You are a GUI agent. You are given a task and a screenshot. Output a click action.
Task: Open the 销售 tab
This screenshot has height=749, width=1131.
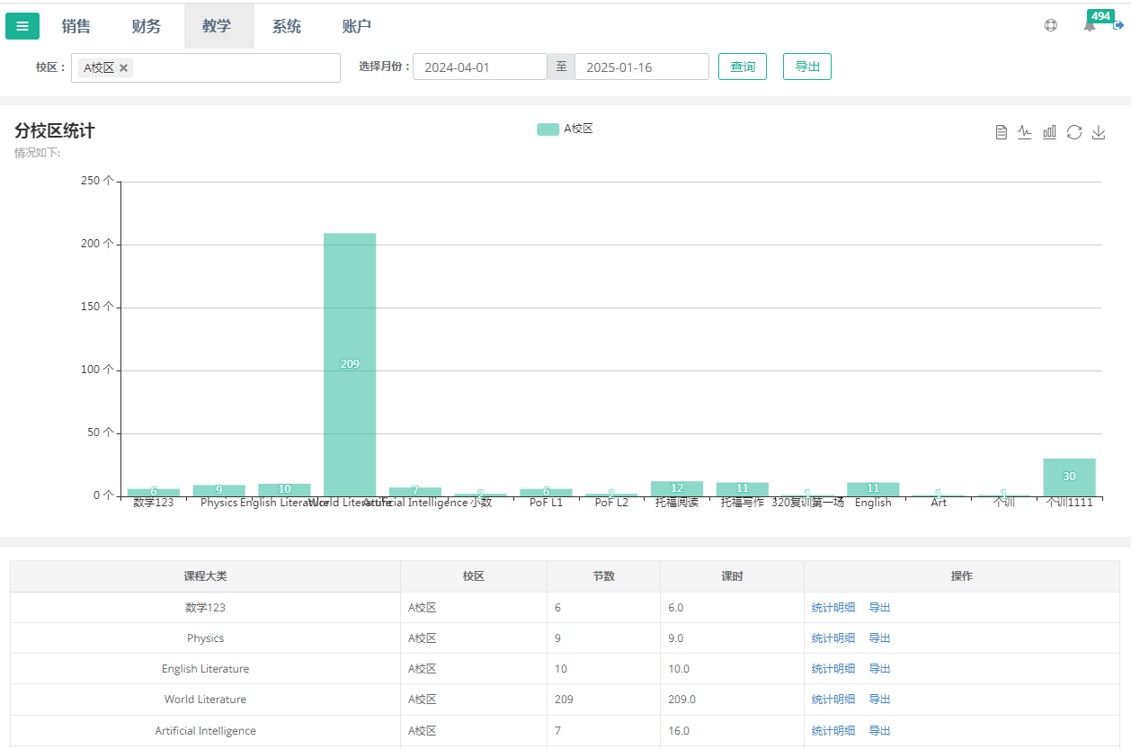click(76, 26)
